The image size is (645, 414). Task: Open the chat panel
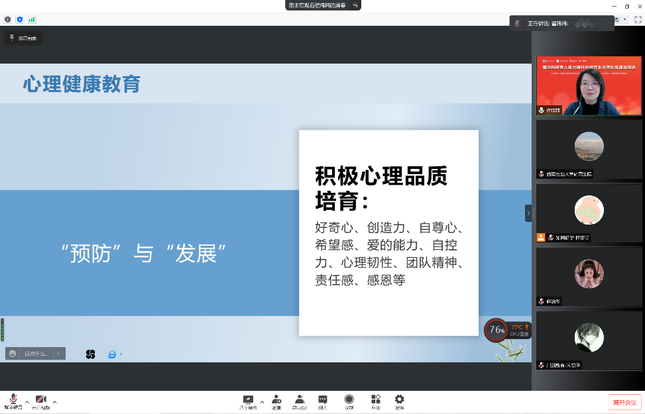[323, 399]
